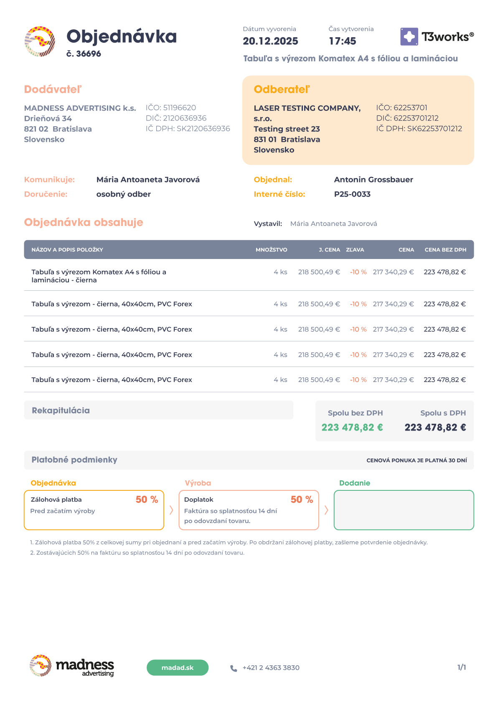Click the empty Dodanie box
The image size is (498, 705).
pyautogui.click(x=404, y=510)
